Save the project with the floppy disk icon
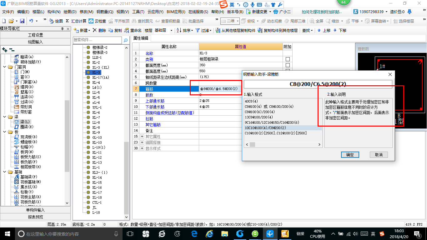Image resolution: width=427 pixels, height=240 pixels. pos(22,21)
